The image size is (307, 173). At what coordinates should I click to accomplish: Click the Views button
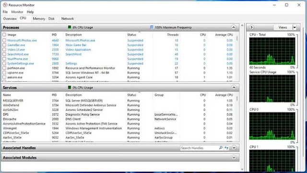pos(283,28)
